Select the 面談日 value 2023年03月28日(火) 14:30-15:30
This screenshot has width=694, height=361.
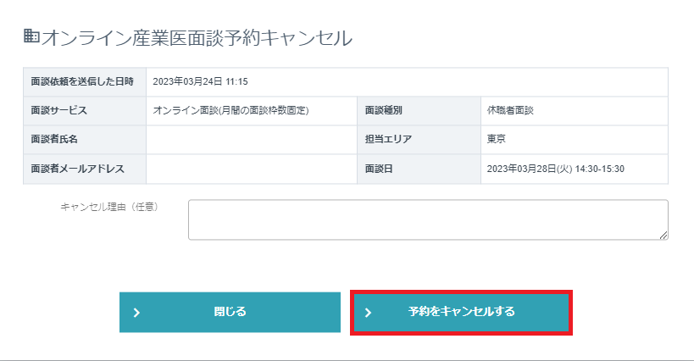point(555,169)
